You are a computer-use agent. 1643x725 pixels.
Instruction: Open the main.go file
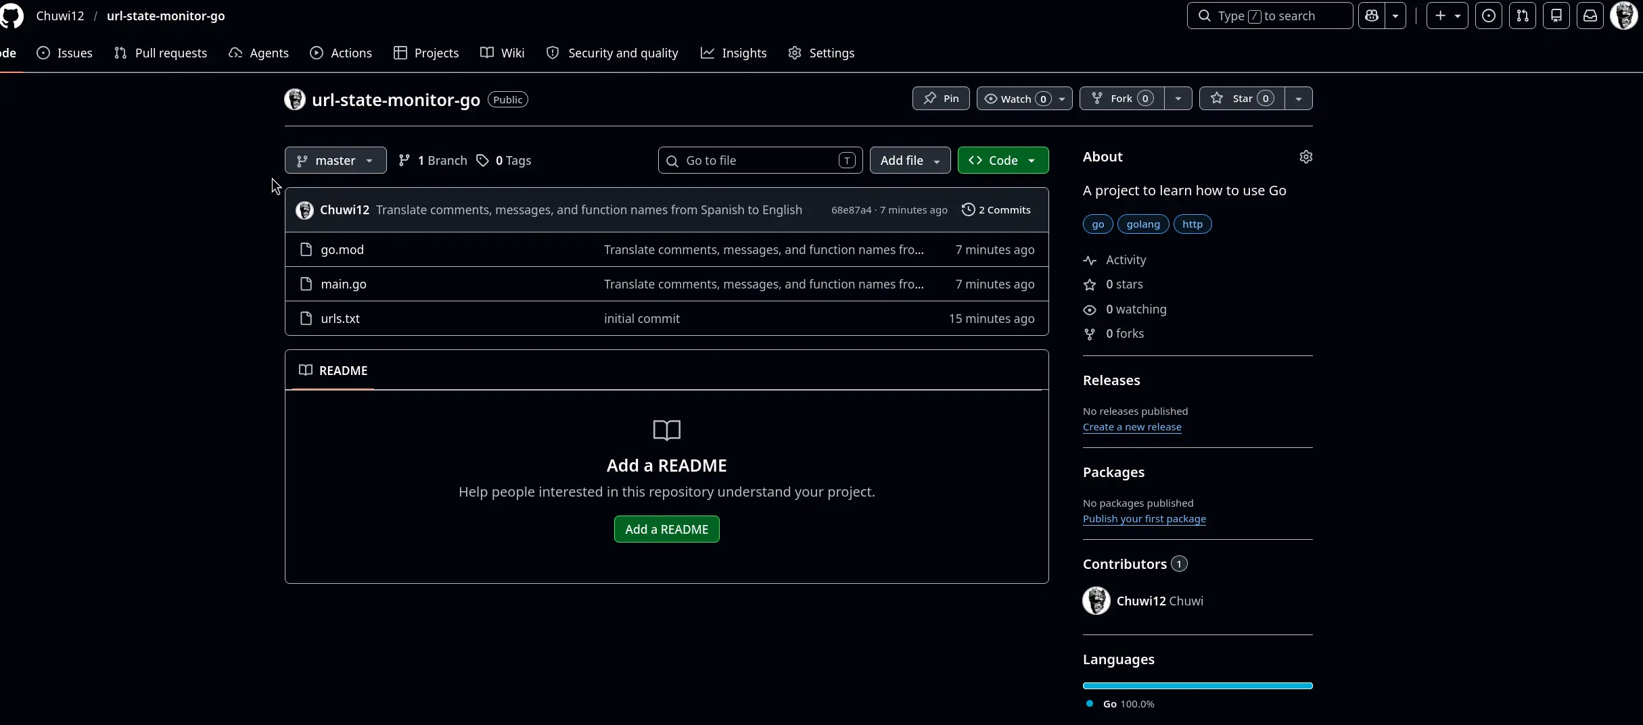point(344,284)
